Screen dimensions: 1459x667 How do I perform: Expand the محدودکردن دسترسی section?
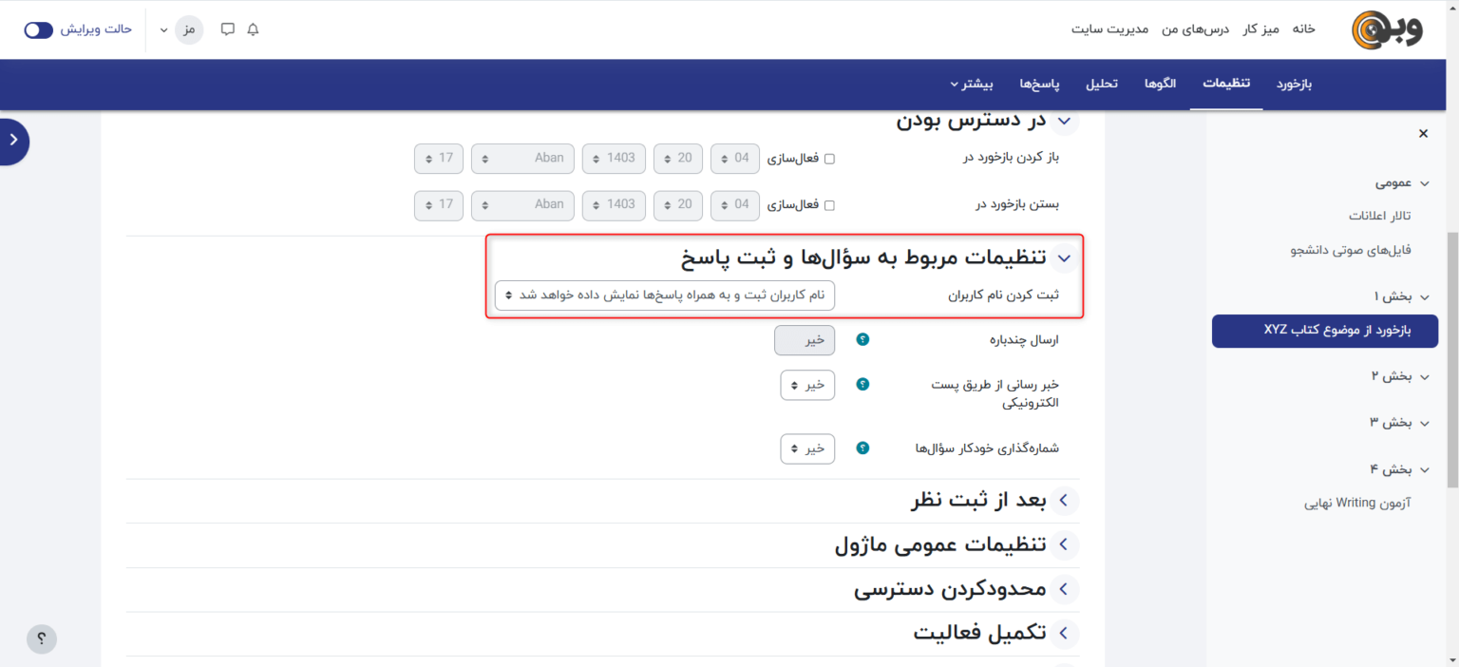(x=1063, y=589)
